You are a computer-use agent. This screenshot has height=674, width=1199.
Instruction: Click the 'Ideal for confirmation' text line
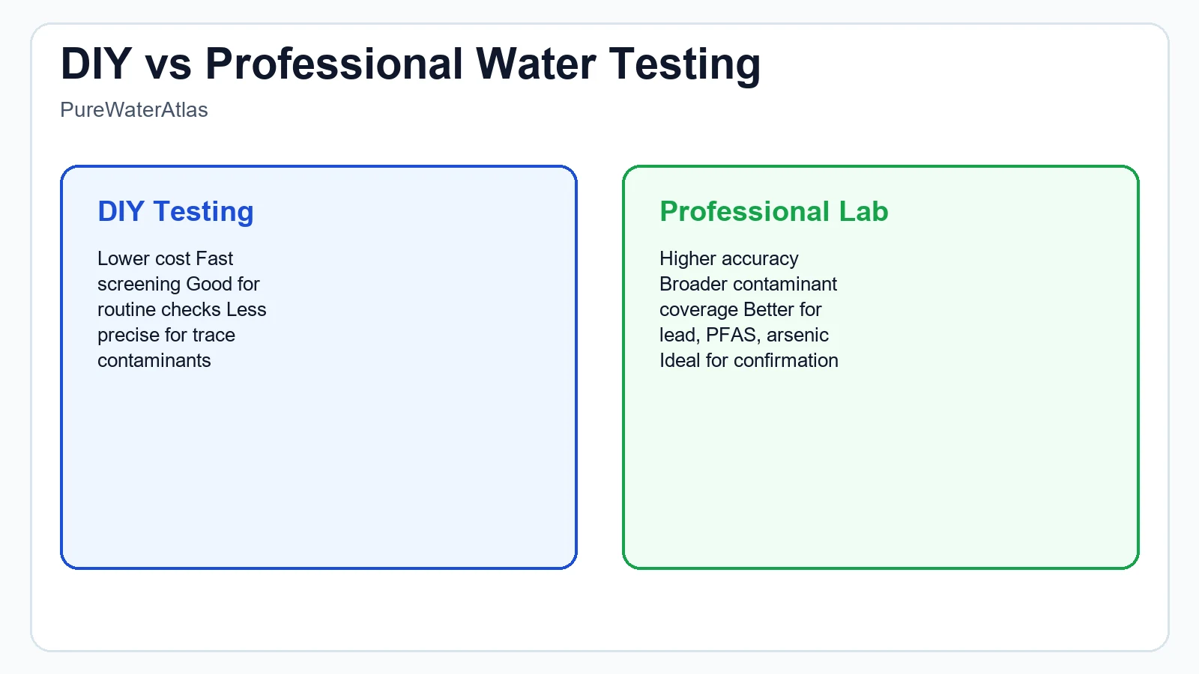coord(749,361)
